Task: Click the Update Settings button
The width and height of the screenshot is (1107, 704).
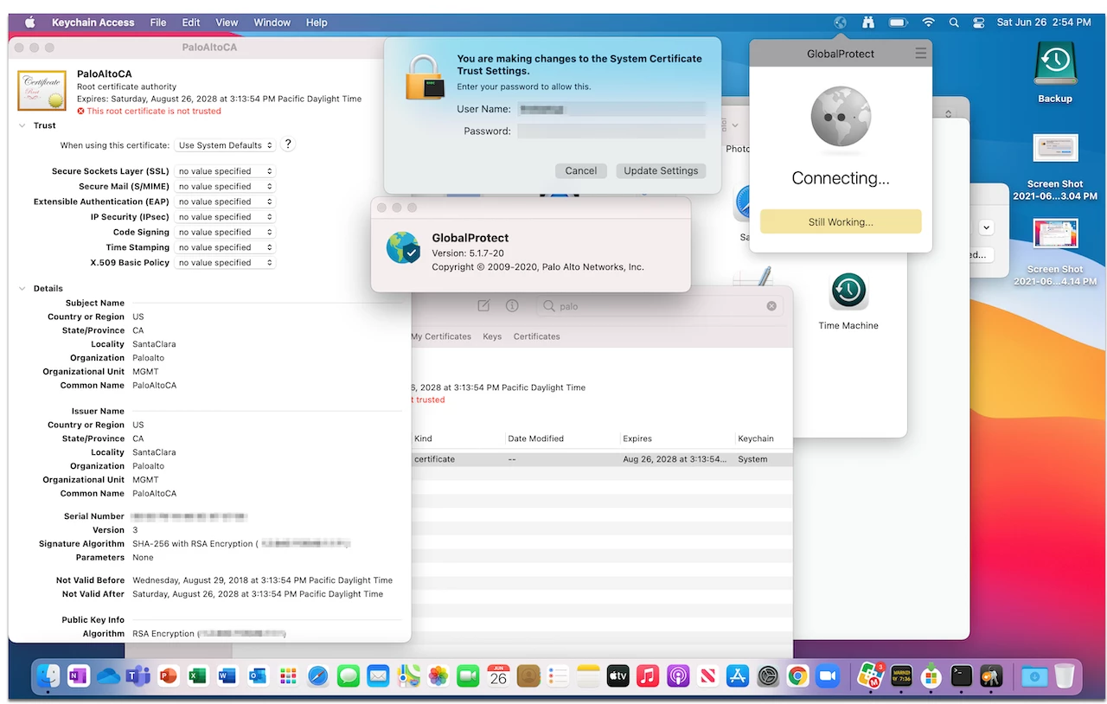Action: [661, 170]
